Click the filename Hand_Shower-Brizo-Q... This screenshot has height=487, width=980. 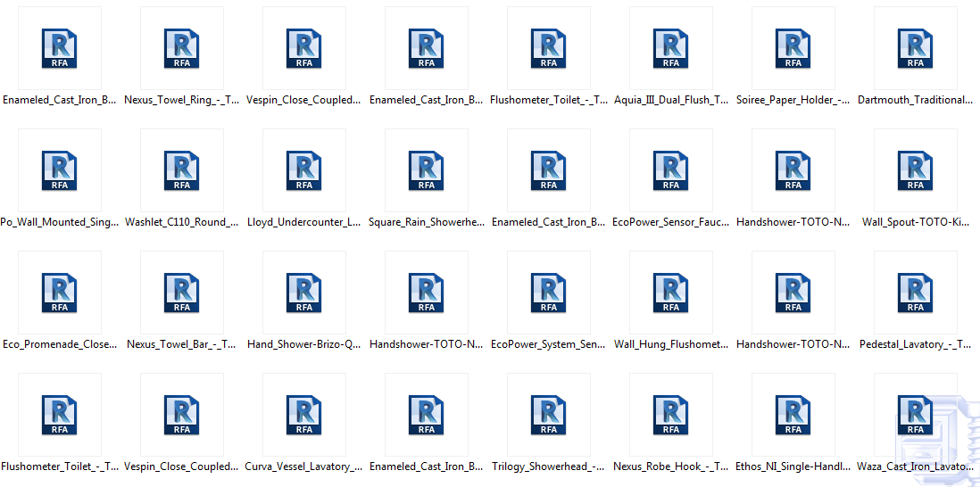(x=303, y=344)
